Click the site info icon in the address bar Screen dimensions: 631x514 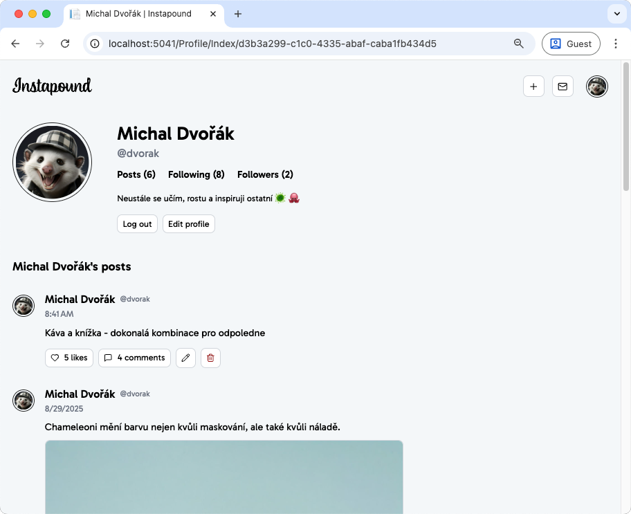(95, 44)
